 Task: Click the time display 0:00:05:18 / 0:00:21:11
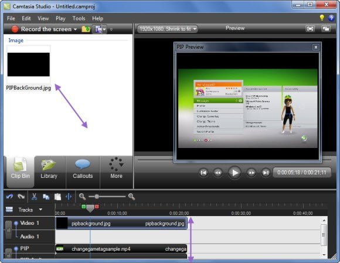302,173
